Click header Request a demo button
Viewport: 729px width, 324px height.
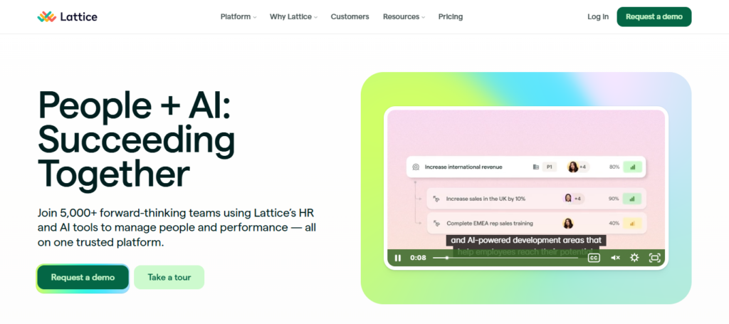(x=654, y=17)
